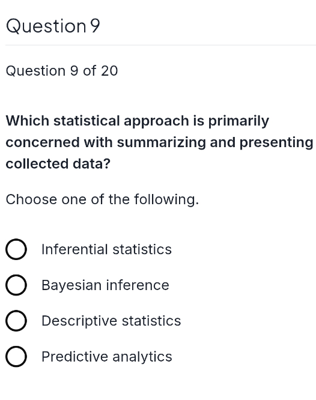Click the "Question 9 of 20" progress text

point(62,71)
